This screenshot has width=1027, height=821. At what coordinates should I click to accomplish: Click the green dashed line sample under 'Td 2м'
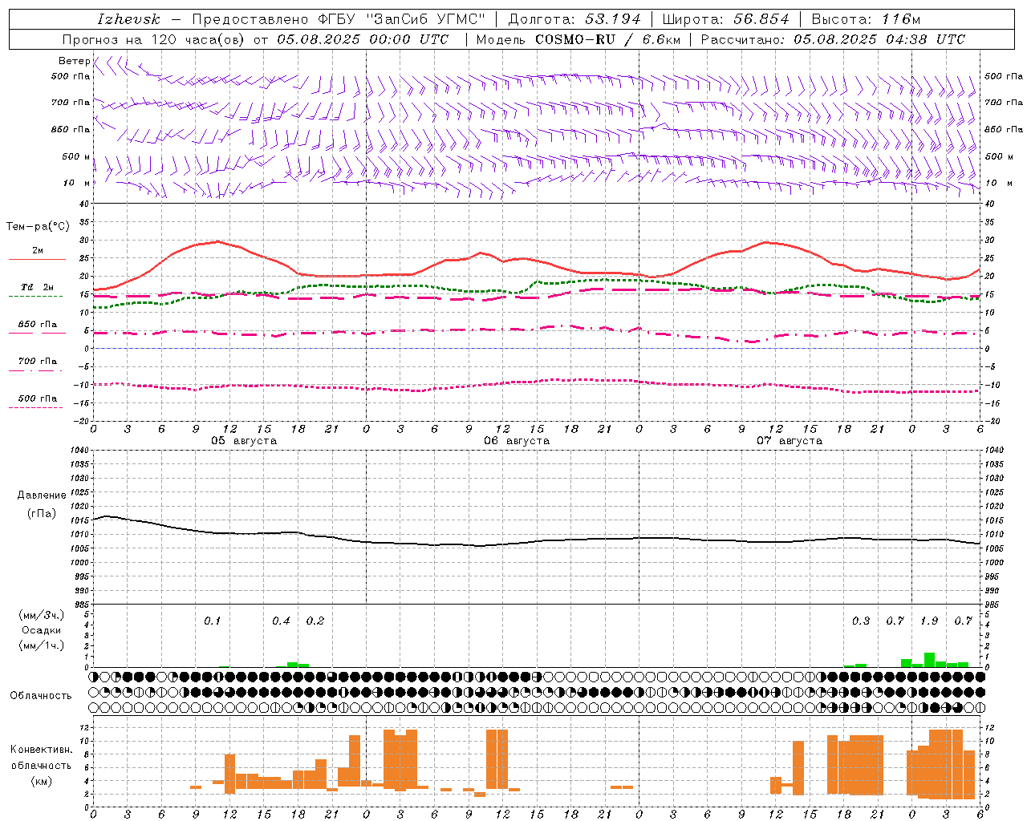coord(35,297)
